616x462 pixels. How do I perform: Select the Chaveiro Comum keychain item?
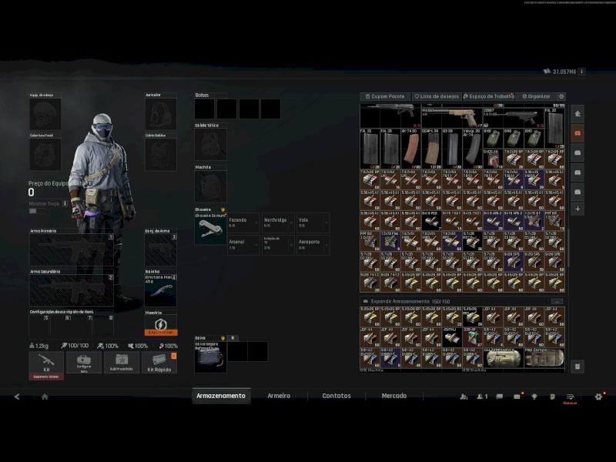210,229
